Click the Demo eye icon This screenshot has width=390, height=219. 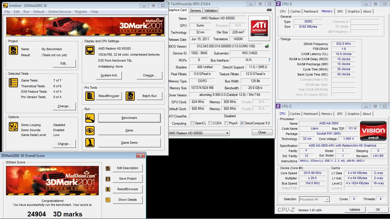click(x=90, y=130)
